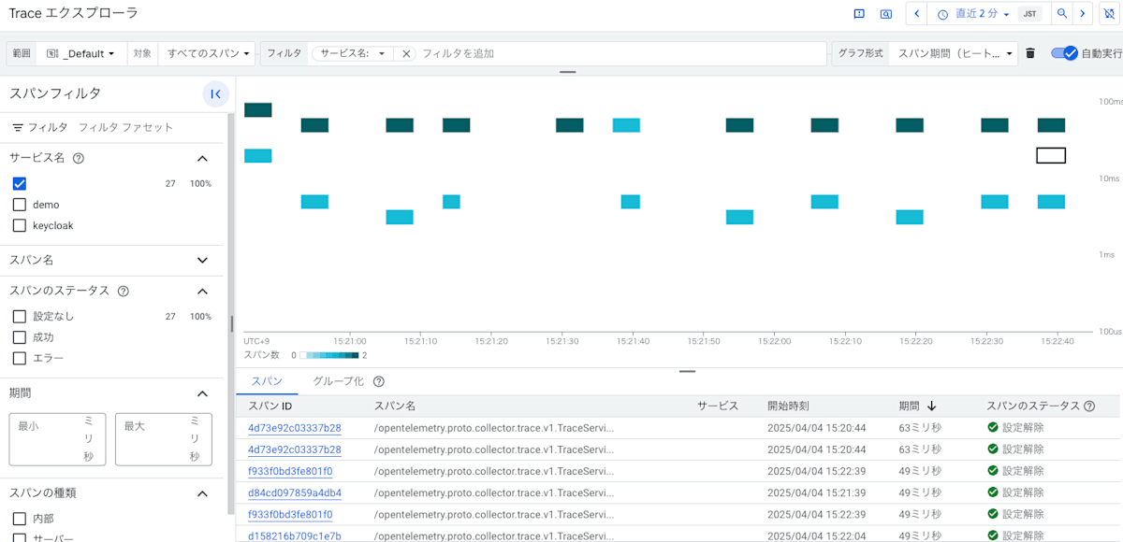Click the dark heatmap cell at the chart's top-left
The image size is (1123, 542).
click(x=258, y=110)
